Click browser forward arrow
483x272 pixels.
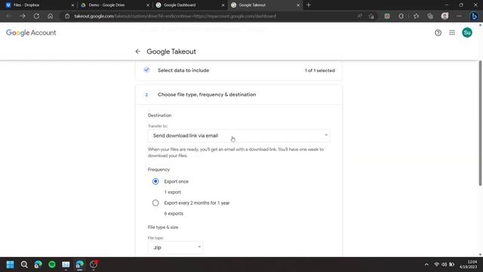23,16
